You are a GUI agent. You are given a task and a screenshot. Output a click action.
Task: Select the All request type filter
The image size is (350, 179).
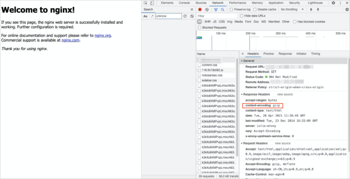[199, 22]
